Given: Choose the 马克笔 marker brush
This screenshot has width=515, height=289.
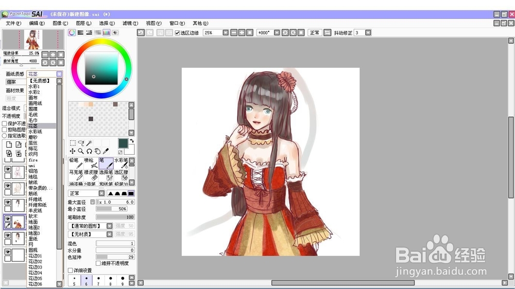Looking at the screenshot, I should (x=76, y=175).
